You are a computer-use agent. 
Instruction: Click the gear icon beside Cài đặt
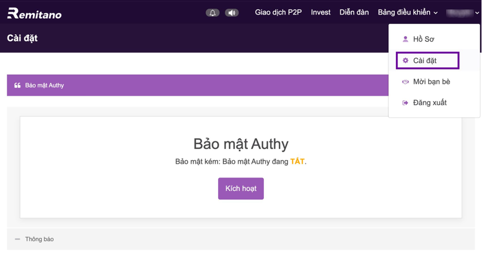coord(405,60)
